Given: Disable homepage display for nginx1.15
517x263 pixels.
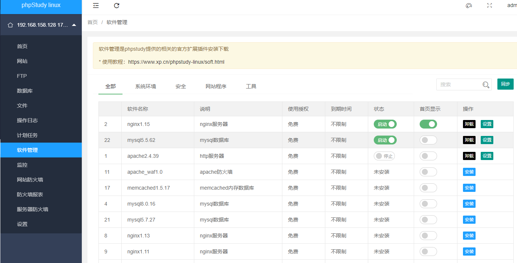Looking at the screenshot, I should pos(428,124).
